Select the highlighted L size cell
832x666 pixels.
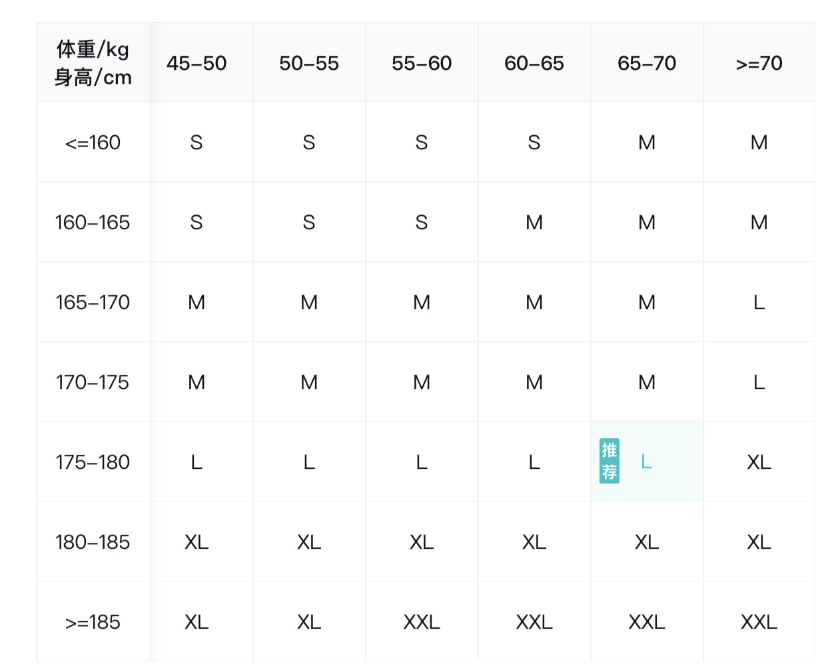click(647, 462)
